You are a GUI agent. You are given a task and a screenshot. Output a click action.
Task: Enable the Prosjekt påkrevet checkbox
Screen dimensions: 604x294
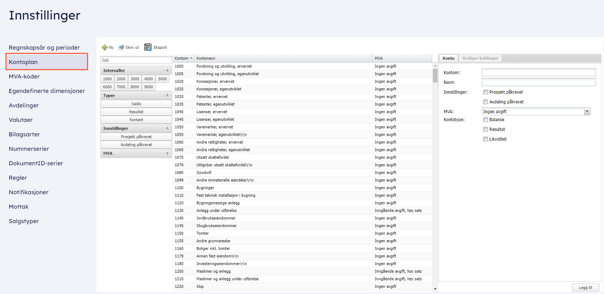pyautogui.click(x=485, y=92)
